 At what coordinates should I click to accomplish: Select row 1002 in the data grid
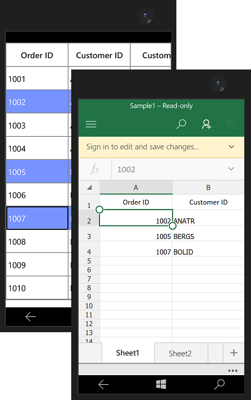pyautogui.click(x=37, y=102)
